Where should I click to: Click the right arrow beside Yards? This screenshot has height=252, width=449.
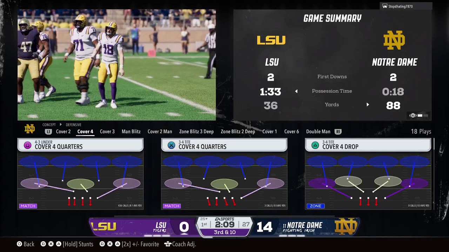pos(368,105)
